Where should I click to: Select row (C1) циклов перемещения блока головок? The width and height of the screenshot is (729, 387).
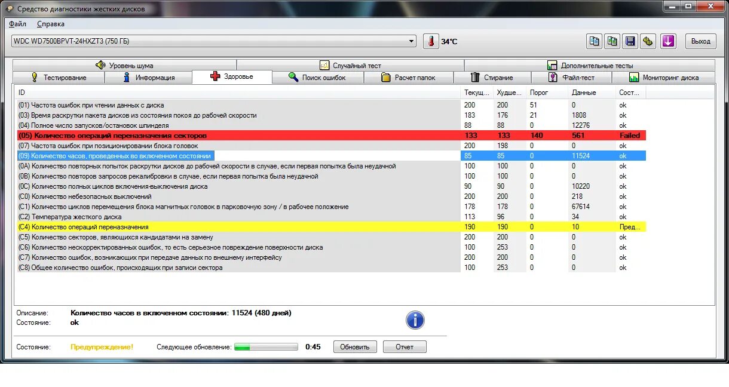coord(331,207)
